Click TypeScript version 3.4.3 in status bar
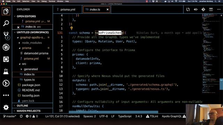 (139, 116)
